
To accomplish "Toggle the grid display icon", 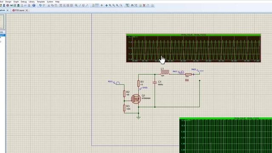I will tap(97, 6).
